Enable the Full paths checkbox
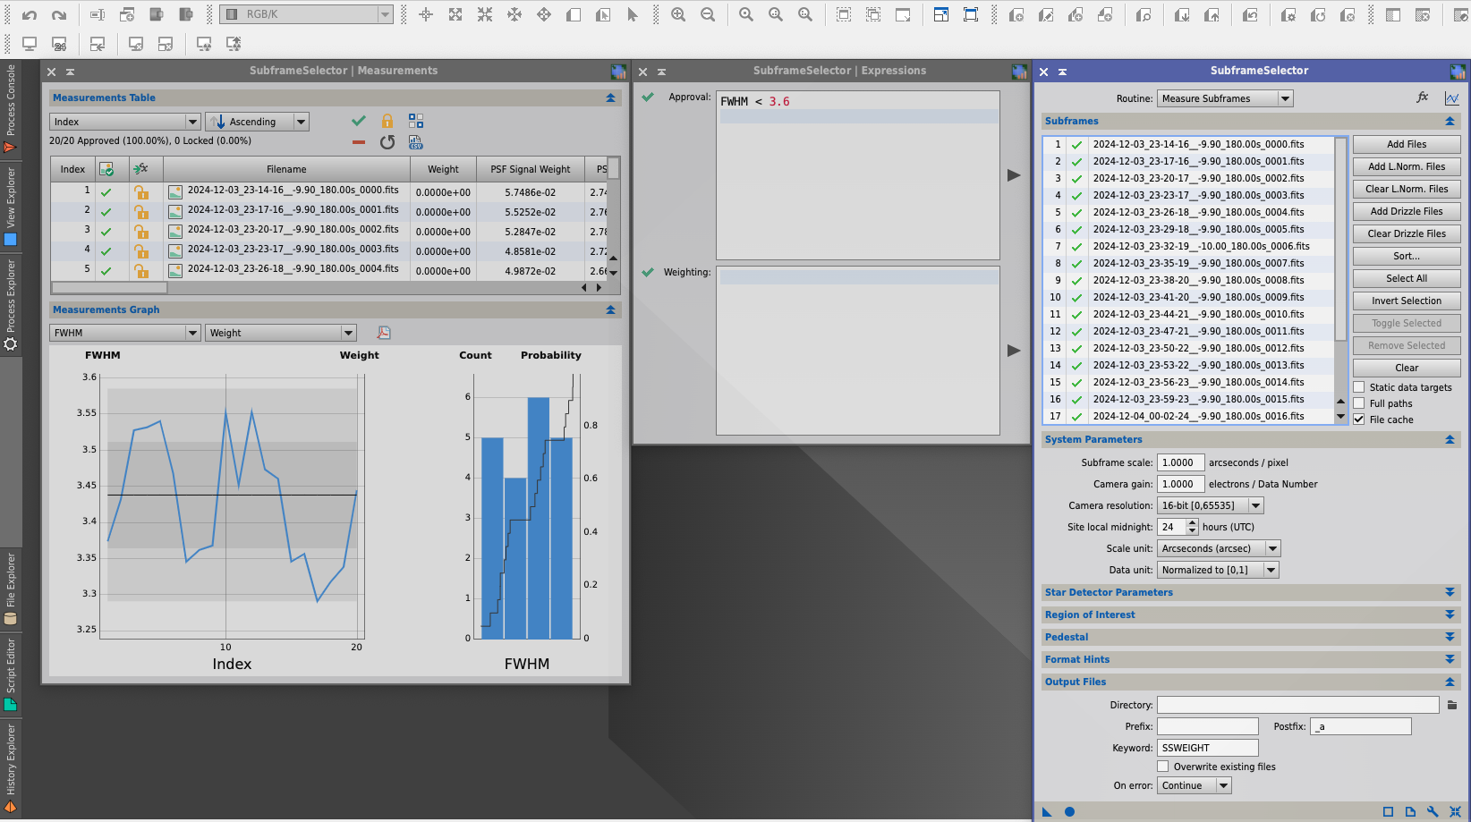This screenshot has height=822, width=1471. (1359, 403)
